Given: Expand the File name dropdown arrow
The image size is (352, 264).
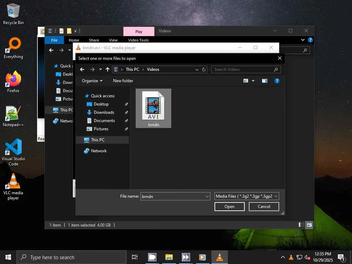Looking at the screenshot, I should pyautogui.click(x=207, y=196).
